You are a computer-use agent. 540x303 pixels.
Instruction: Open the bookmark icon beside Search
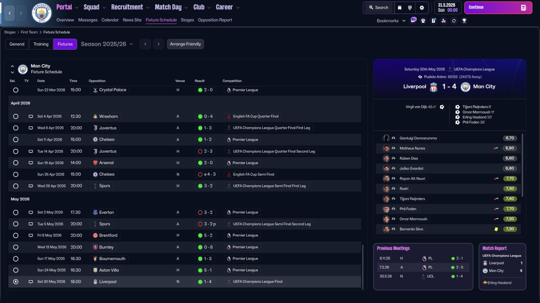pos(400,8)
